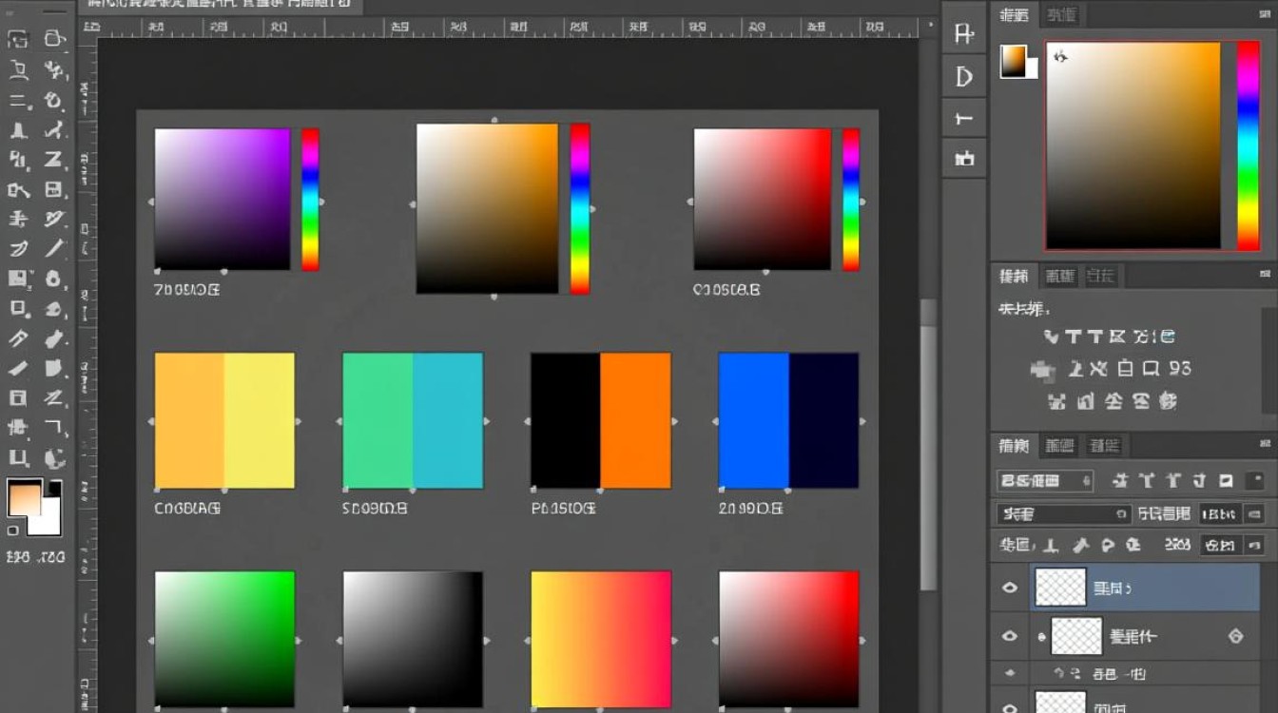Hide the selected top layer with its eye icon
1278x713 pixels.
click(x=1011, y=587)
